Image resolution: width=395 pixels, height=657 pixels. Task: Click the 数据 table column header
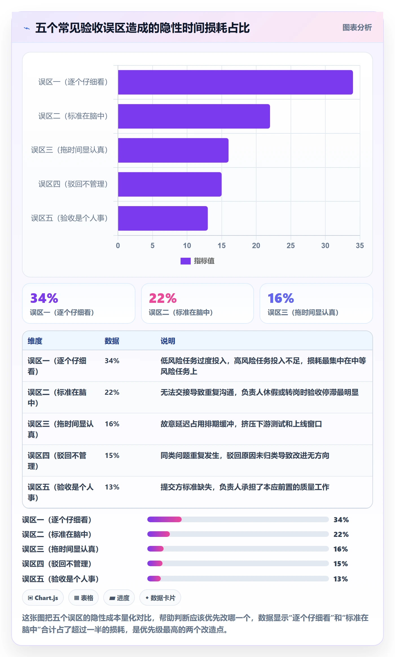[112, 341]
